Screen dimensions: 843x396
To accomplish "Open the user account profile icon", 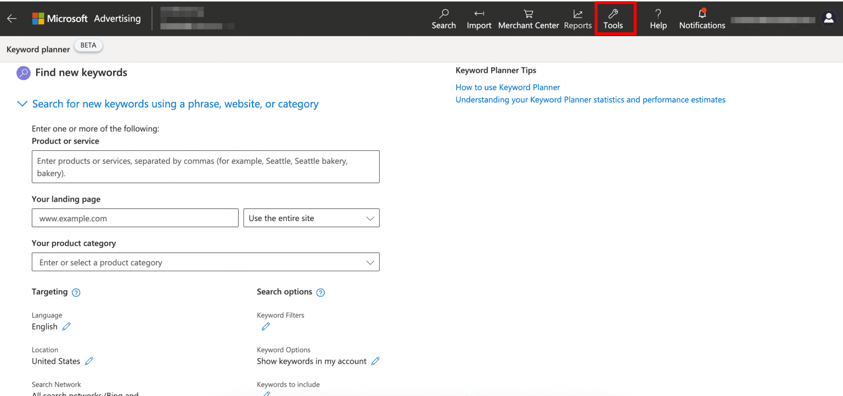I will 829,18.
